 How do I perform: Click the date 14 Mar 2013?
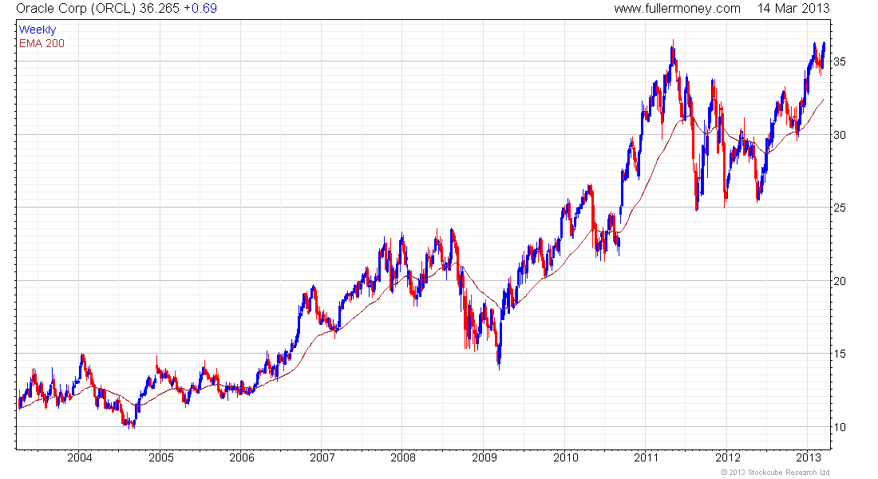point(793,9)
